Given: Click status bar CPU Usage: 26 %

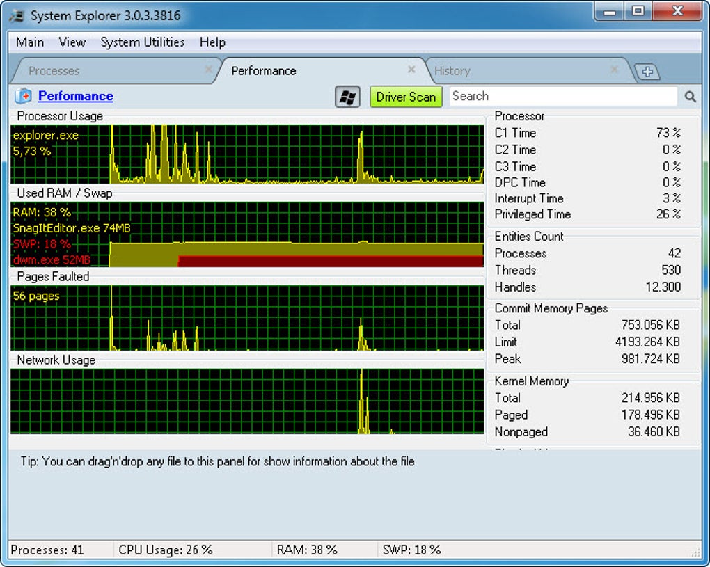Looking at the screenshot, I should click(165, 550).
